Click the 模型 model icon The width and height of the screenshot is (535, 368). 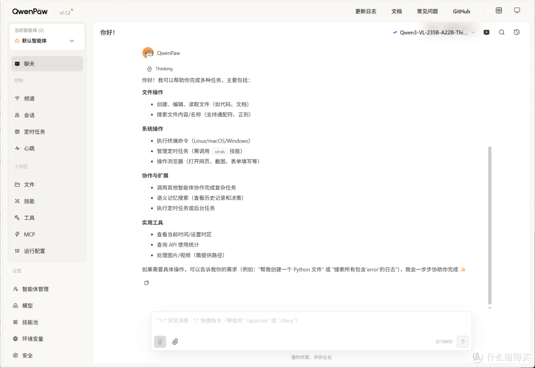[x=15, y=306]
